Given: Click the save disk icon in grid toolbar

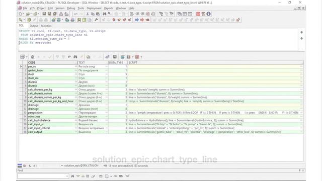Looking at the screenshot, I should 115,57.
